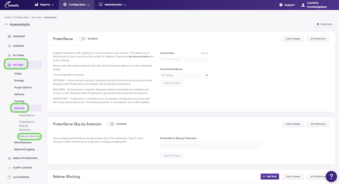Click the CacheFly logo
339x184 pixels.
[x=12, y=5]
